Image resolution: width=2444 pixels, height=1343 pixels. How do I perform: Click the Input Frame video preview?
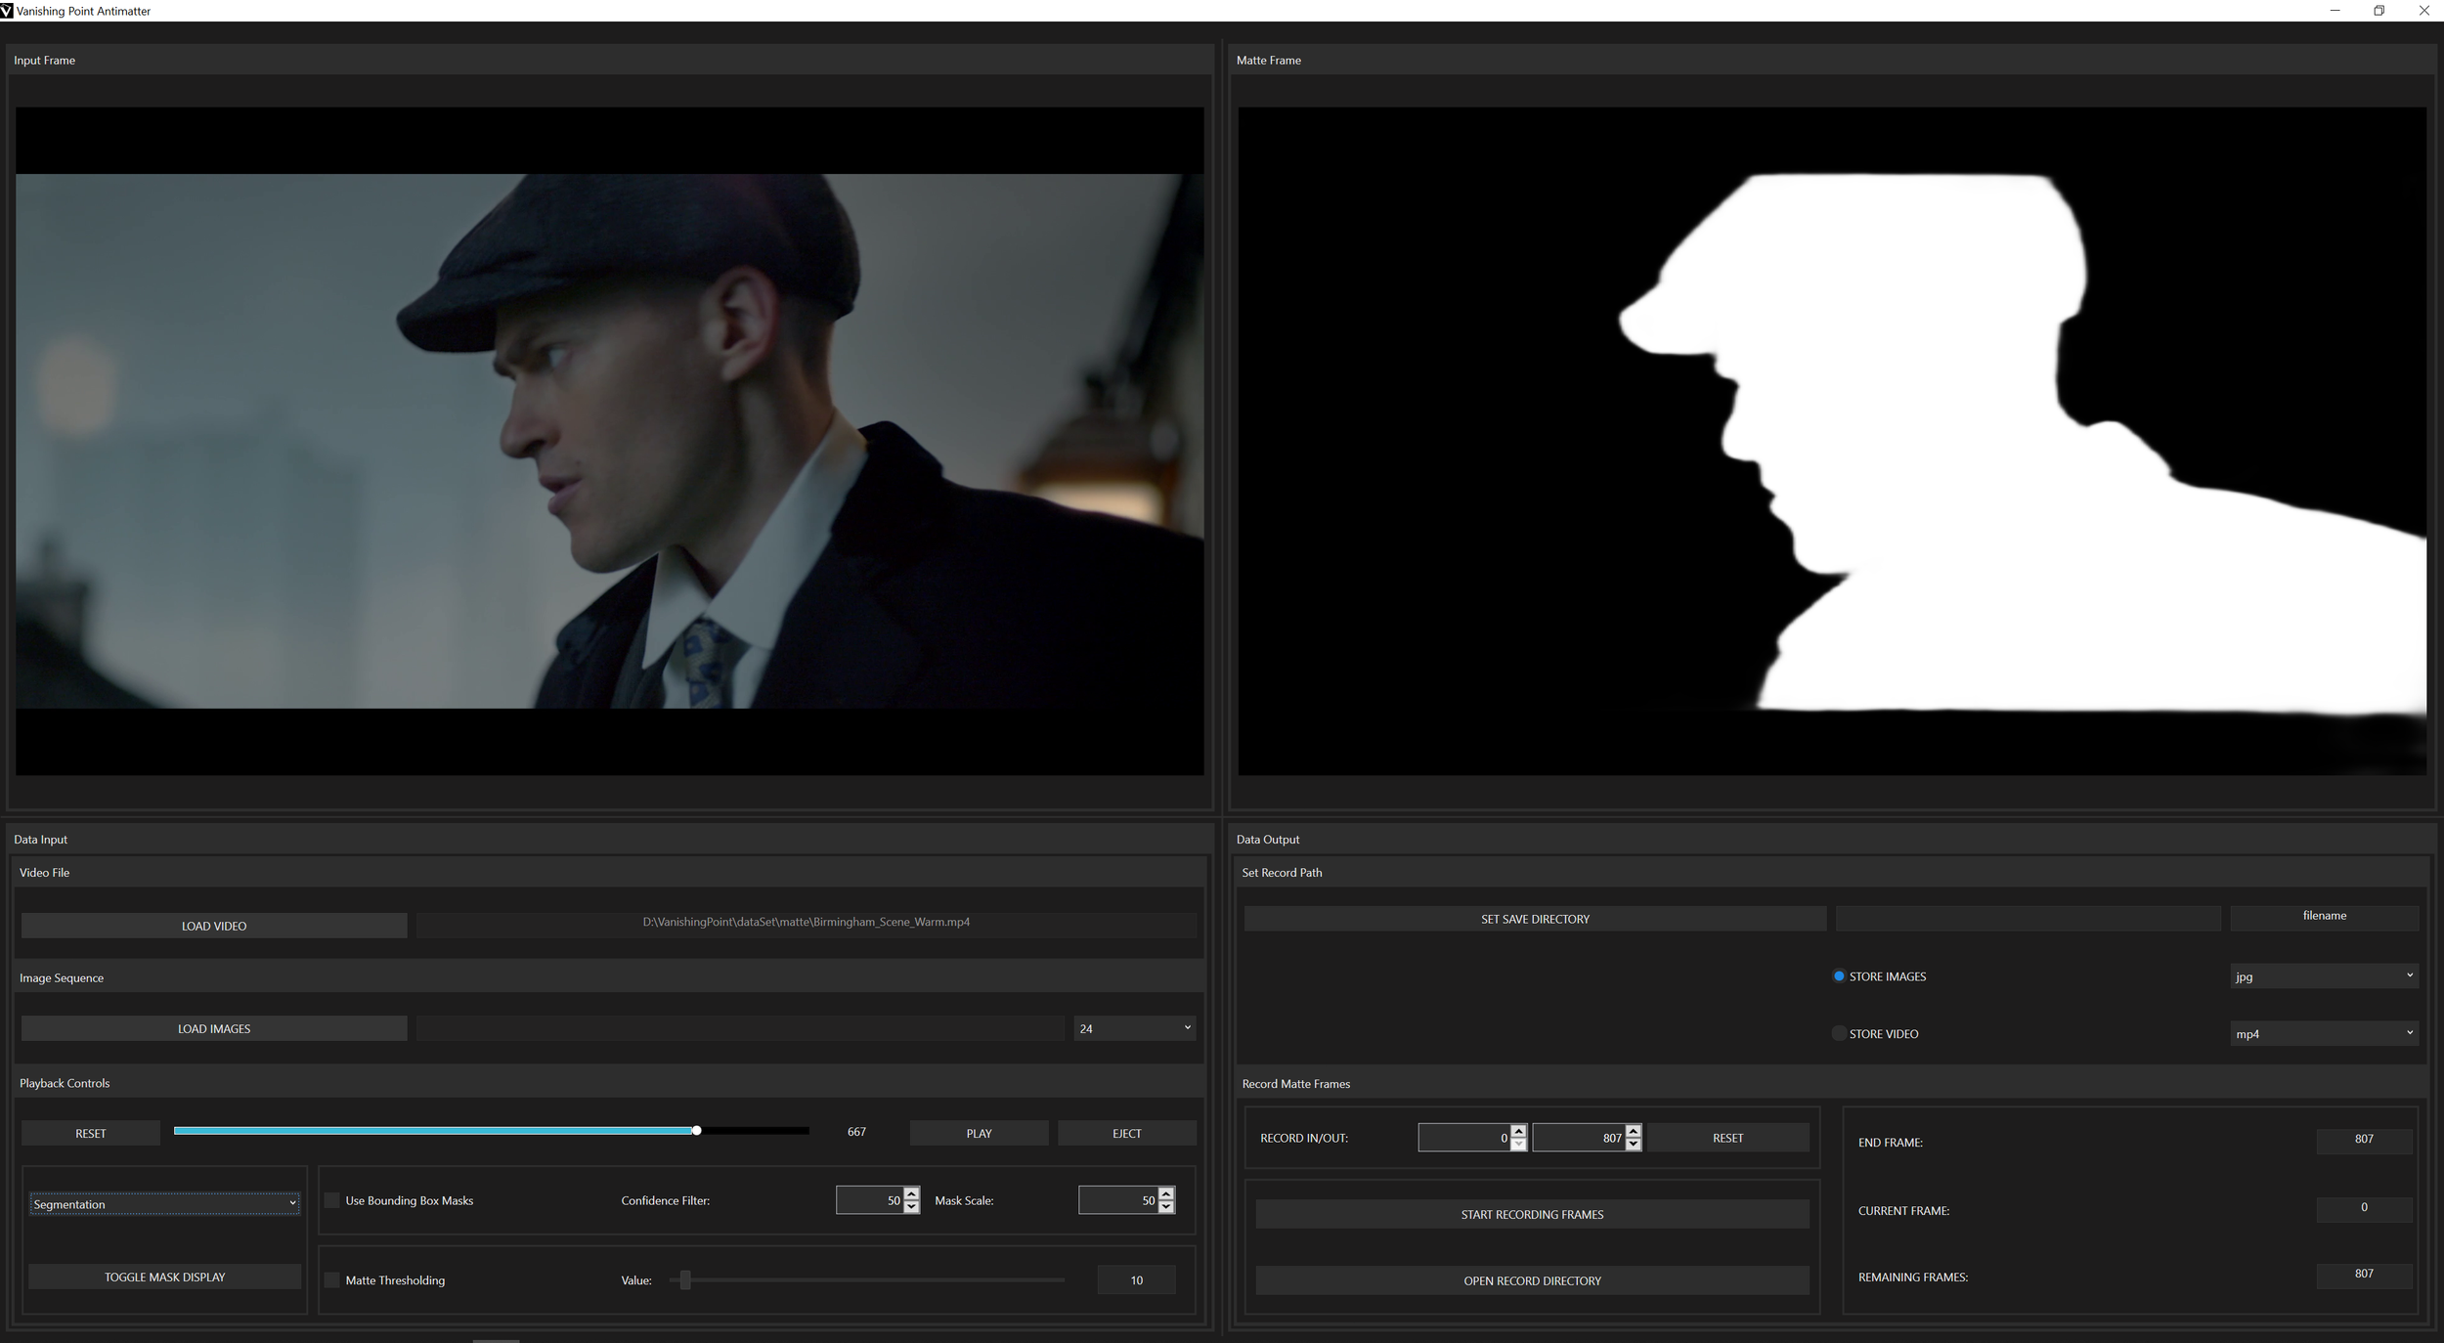[610, 441]
